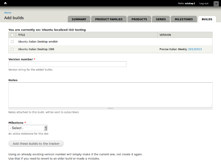Click the home icon in top bar
The width and height of the screenshot is (221, 162).
coord(5,3)
